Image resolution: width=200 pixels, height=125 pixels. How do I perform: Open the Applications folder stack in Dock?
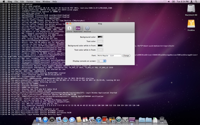[x=142, y=120]
